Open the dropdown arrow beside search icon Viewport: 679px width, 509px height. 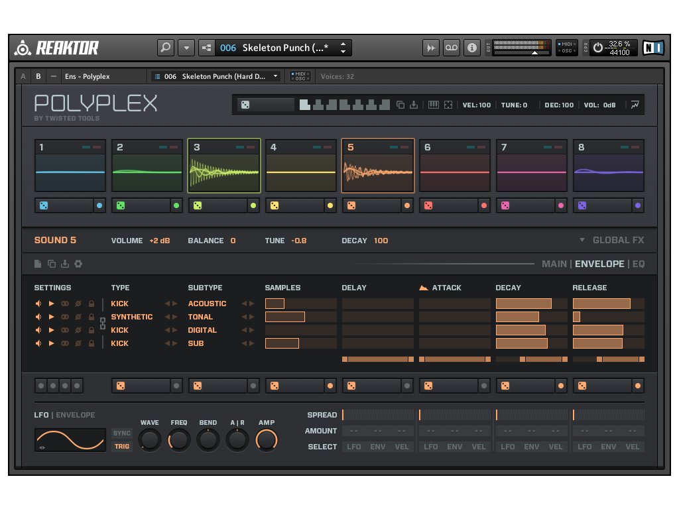coord(186,48)
